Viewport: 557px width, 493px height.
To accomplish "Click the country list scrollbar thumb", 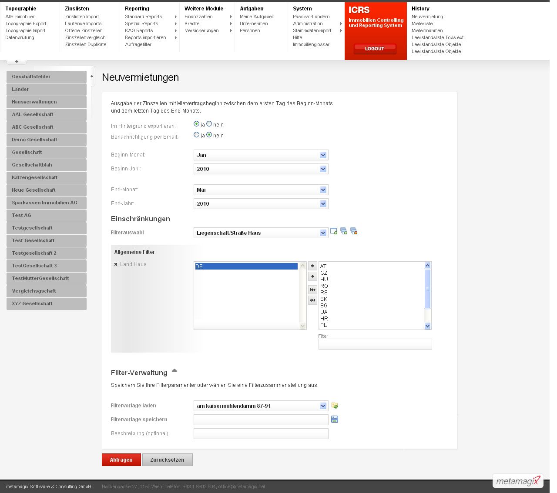I will coord(427,289).
